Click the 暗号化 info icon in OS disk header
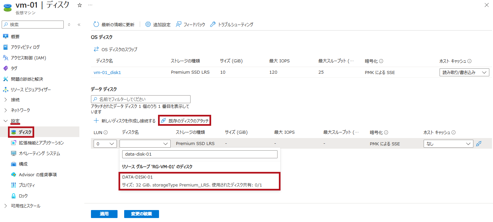The image size is (493, 222). tap(381, 61)
